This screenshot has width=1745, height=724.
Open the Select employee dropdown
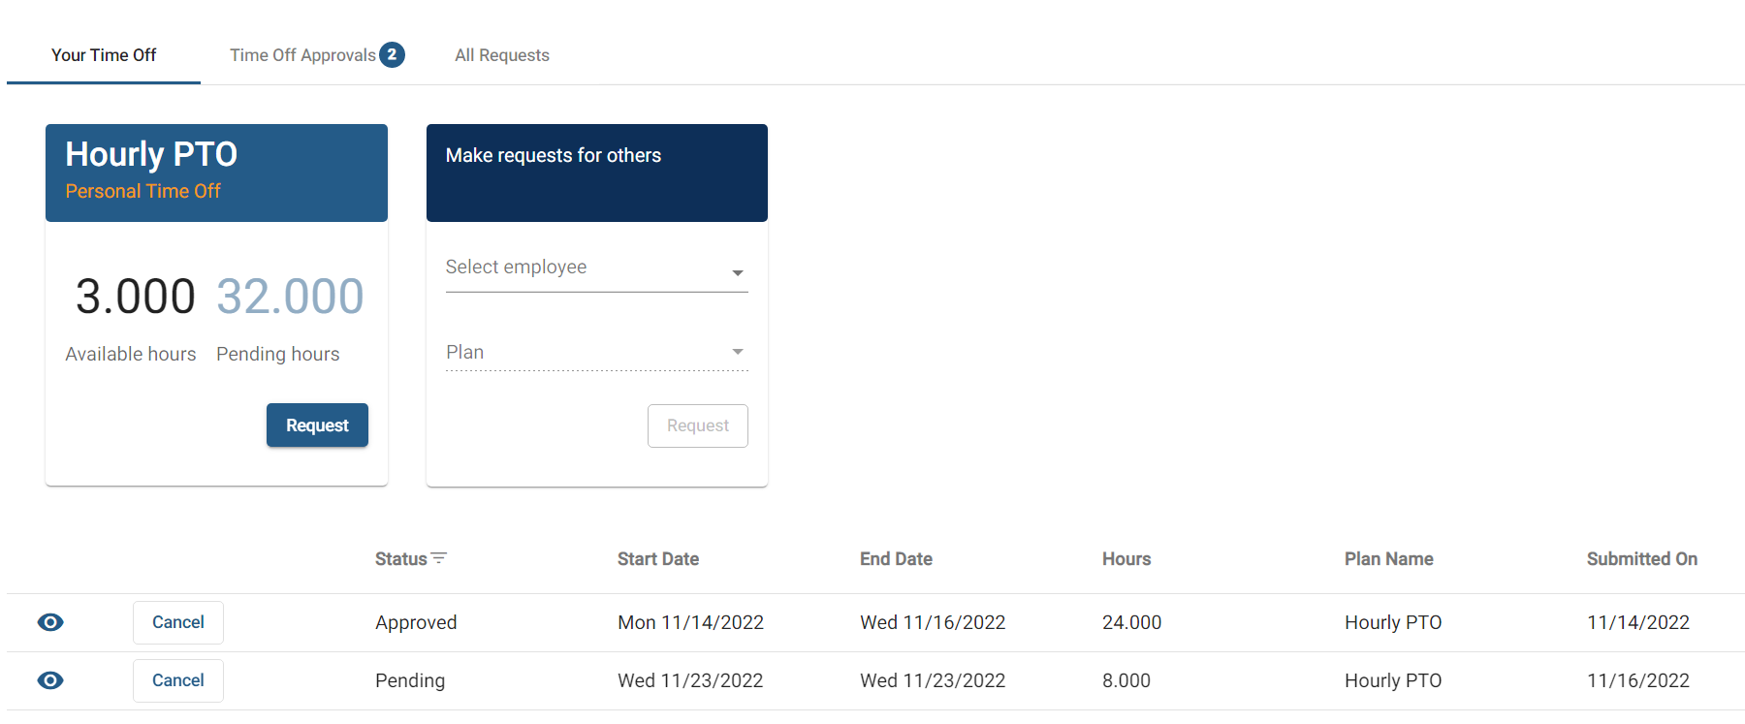596,268
